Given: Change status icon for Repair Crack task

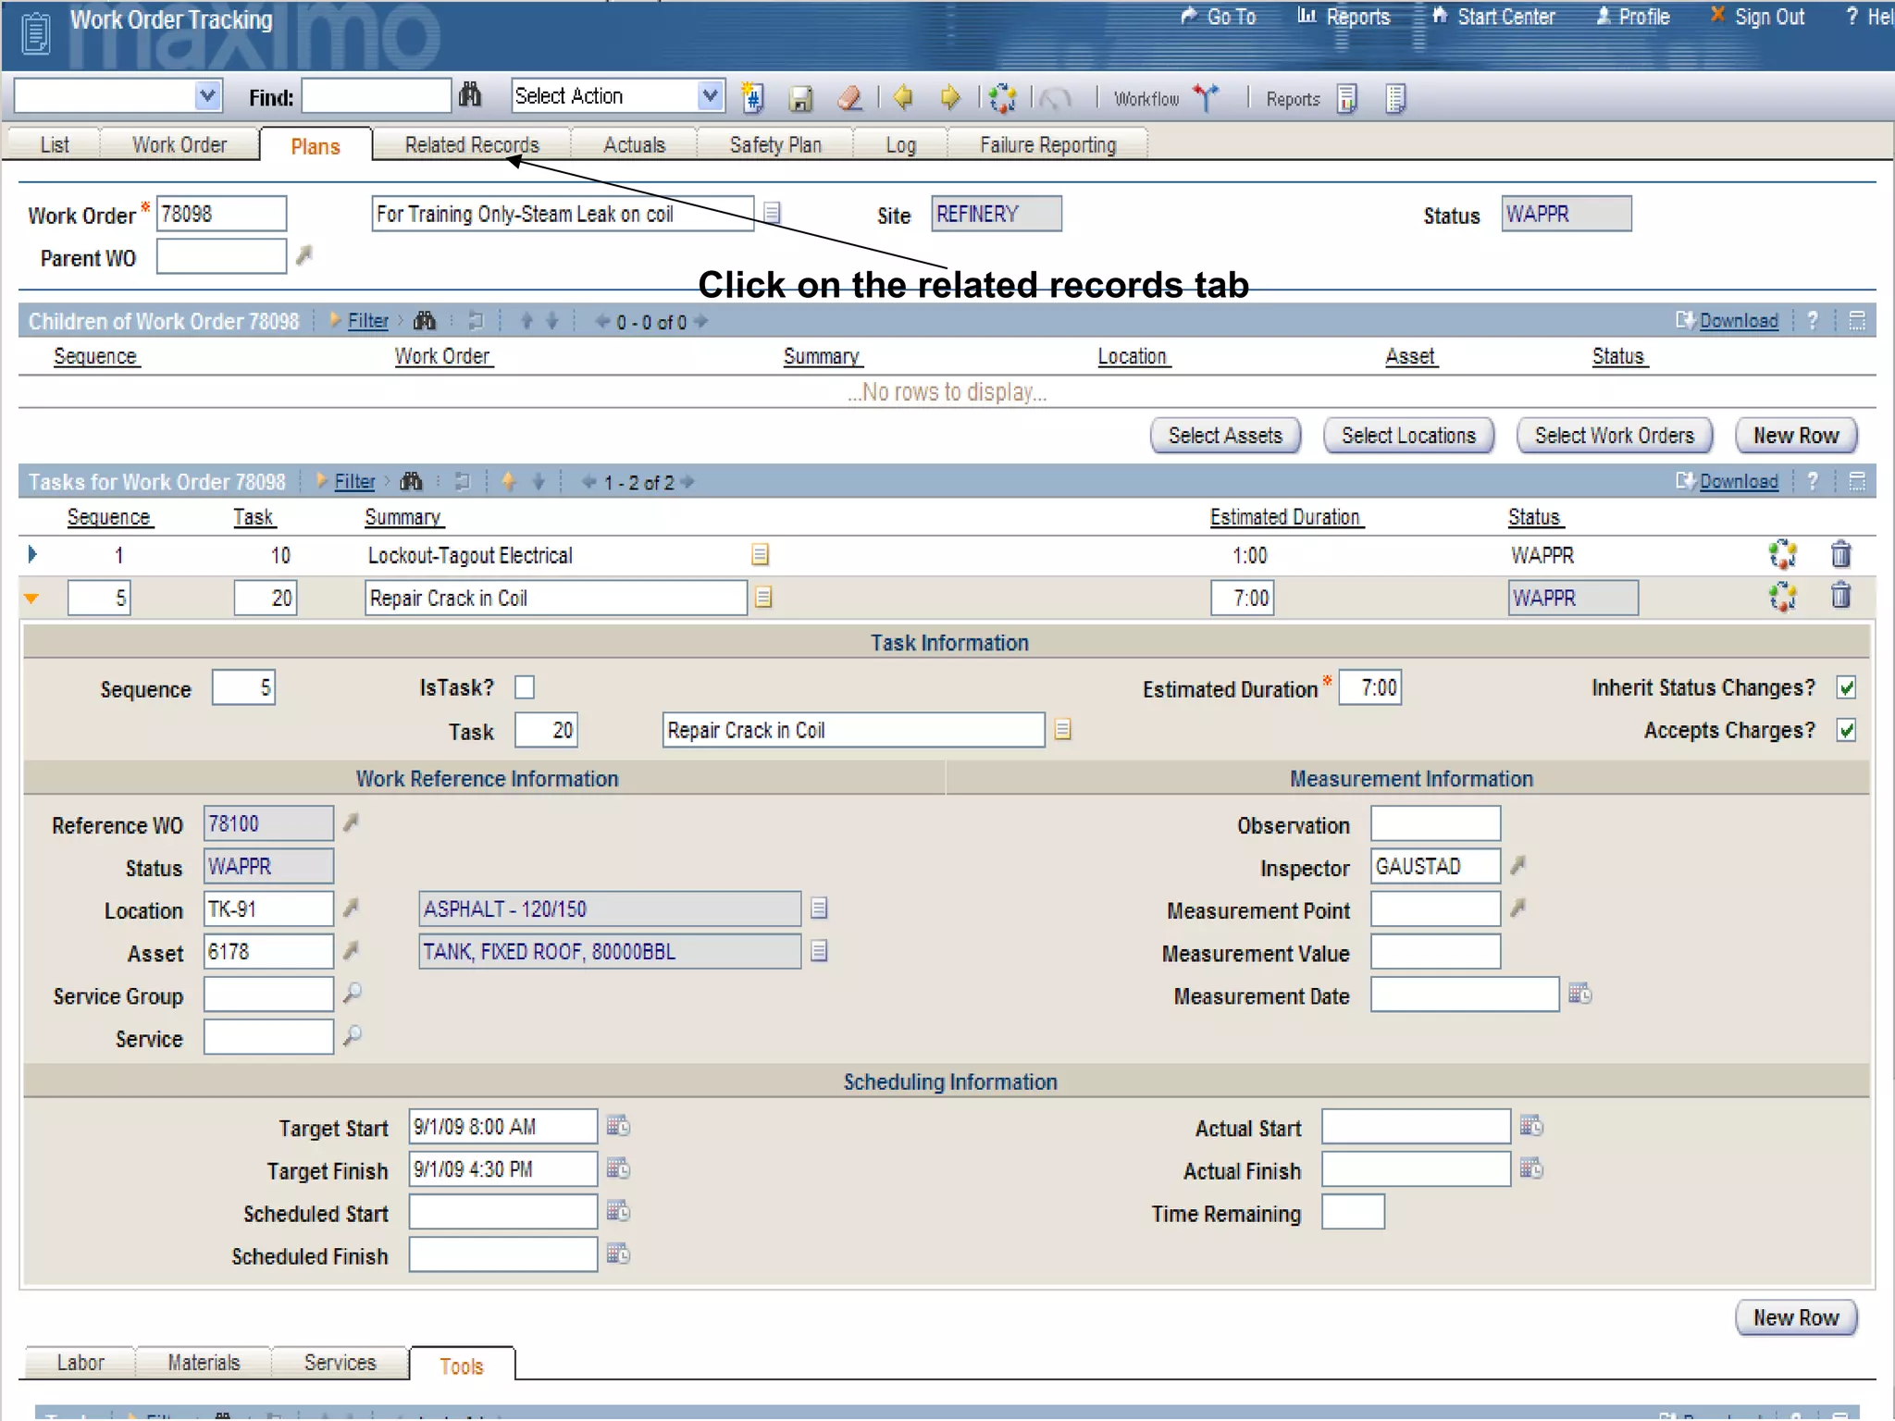Looking at the screenshot, I should (x=1783, y=597).
